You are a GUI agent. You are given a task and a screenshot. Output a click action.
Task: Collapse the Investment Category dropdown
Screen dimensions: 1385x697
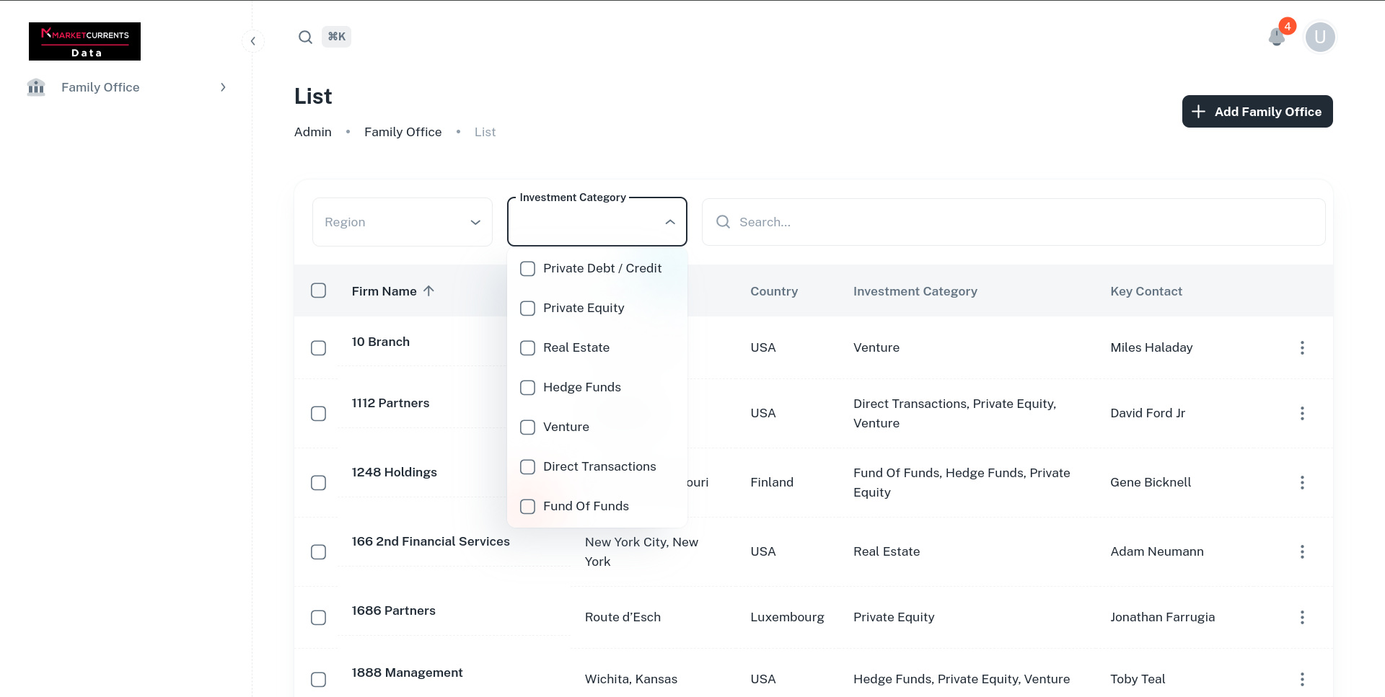pos(669,221)
